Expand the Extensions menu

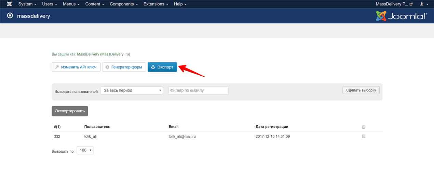coord(155,4)
